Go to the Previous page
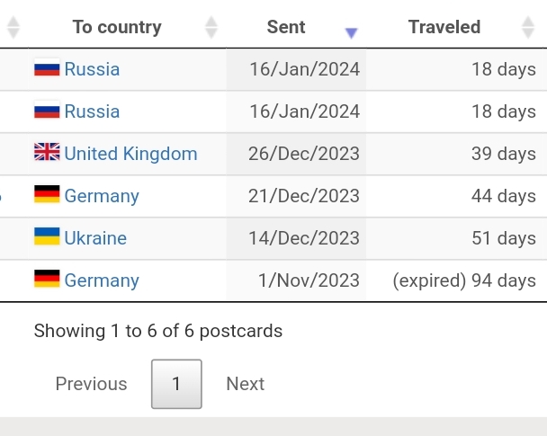This screenshot has height=436, width=547. [x=92, y=384]
